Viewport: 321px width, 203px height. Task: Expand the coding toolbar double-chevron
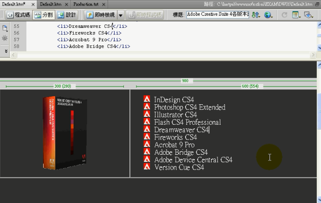(6, 51)
